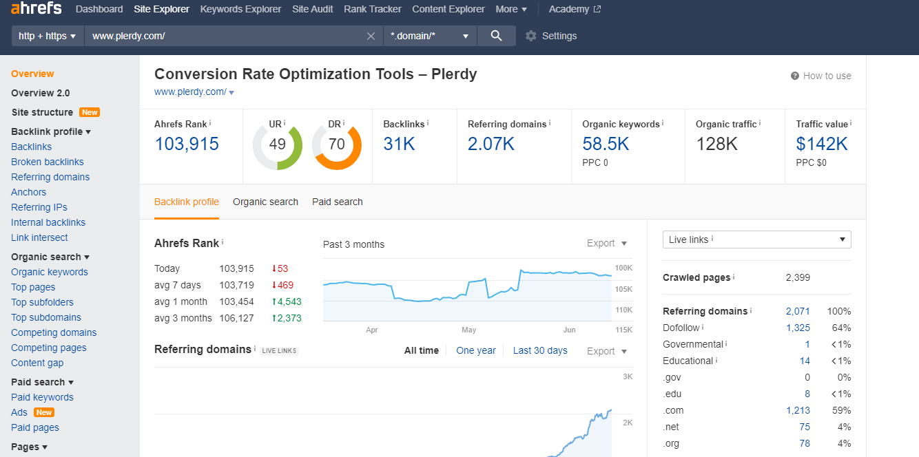Open Overview 2.0 in sidebar
This screenshot has width=919, height=457.
point(41,93)
